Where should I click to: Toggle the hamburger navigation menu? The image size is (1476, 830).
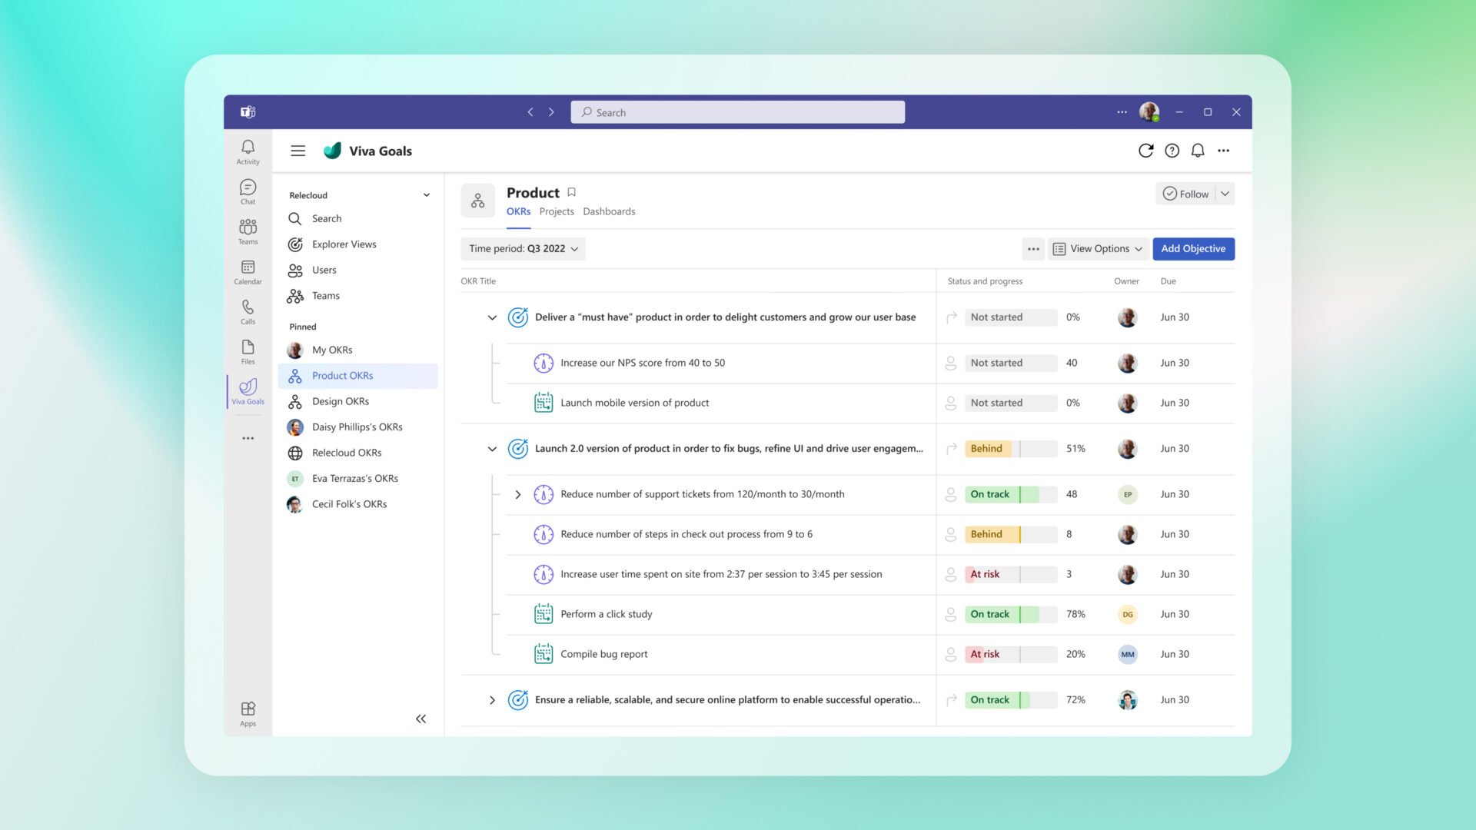pyautogui.click(x=298, y=151)
